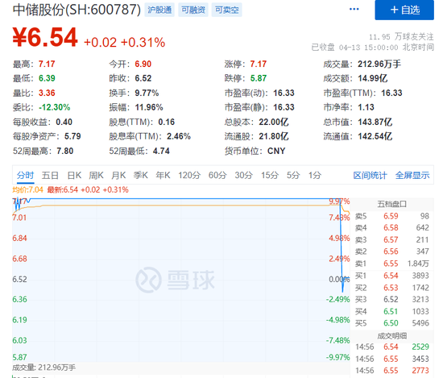
Task: Click the 卖4 row price 6.58
Action: (x=391, y=227)
